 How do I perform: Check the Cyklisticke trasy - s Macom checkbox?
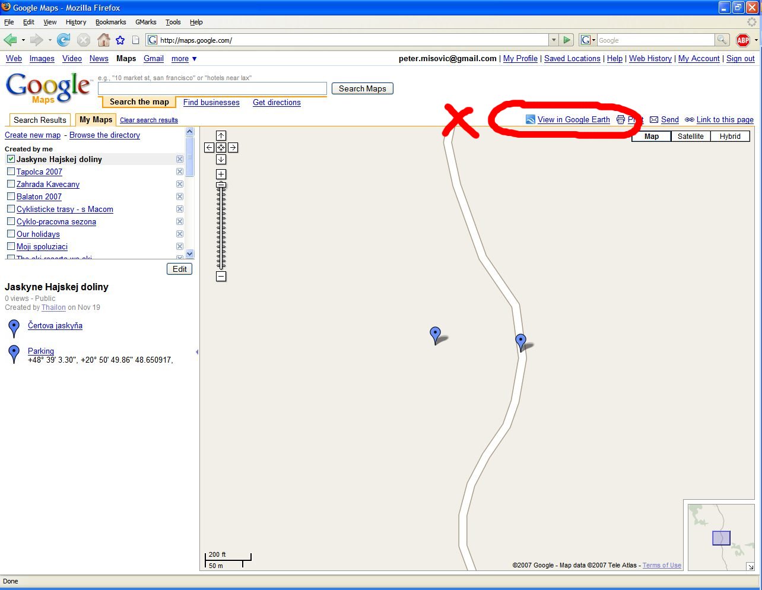[11, 209]
